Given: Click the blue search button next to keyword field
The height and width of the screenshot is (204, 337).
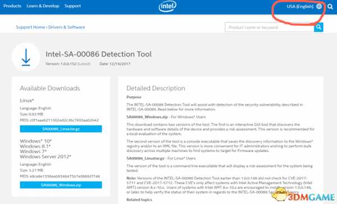Looking at the screenshot, I should (318, 27).
